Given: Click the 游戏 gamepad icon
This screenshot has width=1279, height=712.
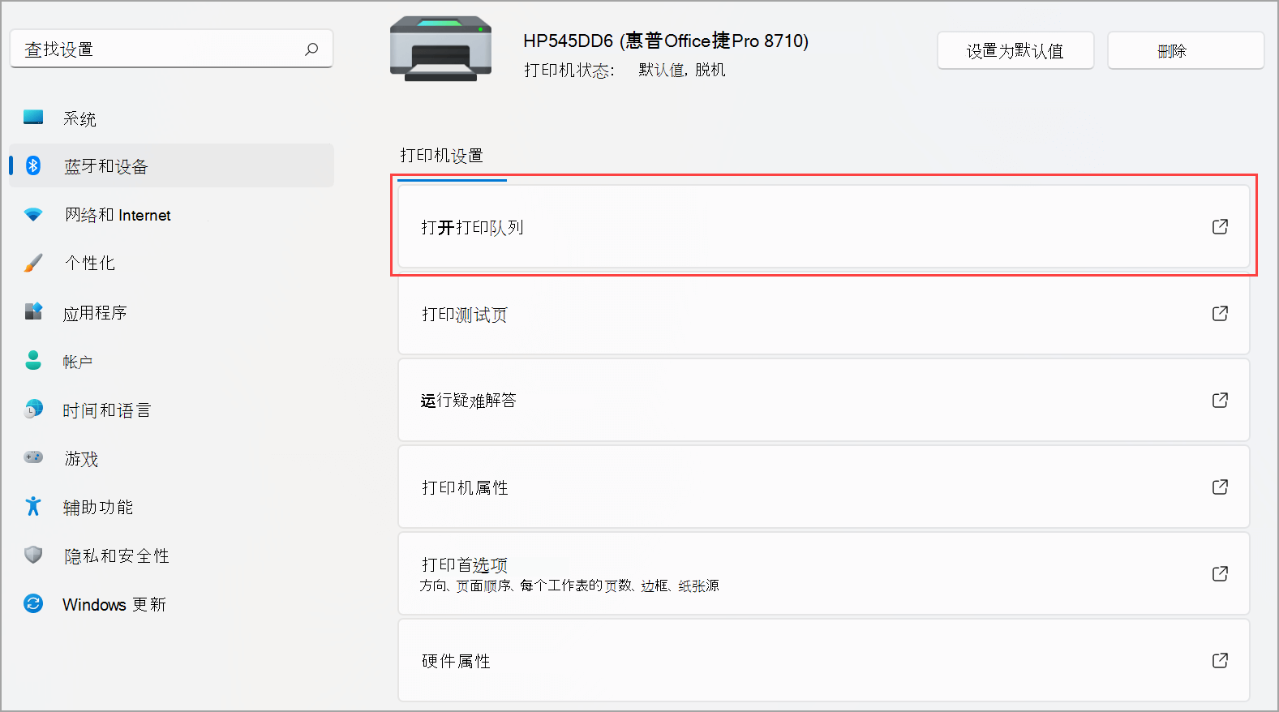Looking at the screenshot, I should pyautogui.click(x=33, y=457).
